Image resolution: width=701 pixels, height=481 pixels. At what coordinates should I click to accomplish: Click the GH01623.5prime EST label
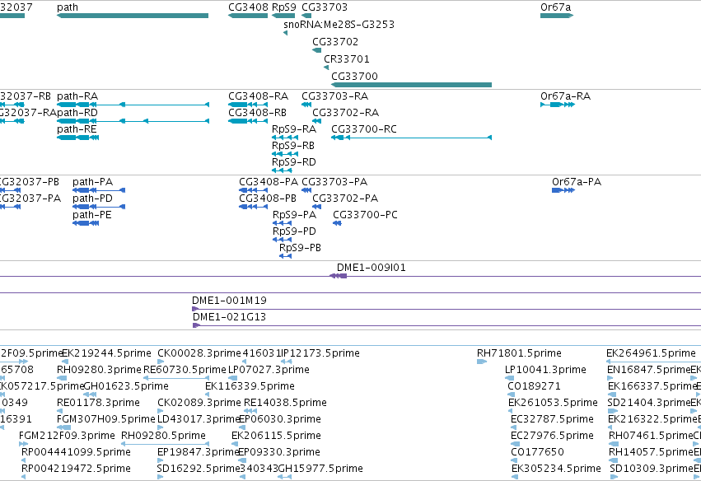(x=126, y=386)
